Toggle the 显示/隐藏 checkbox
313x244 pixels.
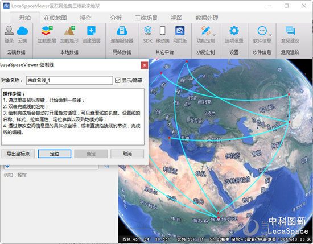pyautogui.click(x=117, y=80)
